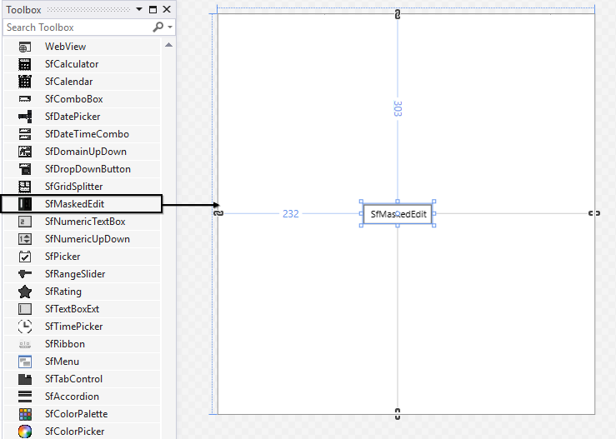The width and height of the screenshot is (616, 439).
Task: Click the SfDateTimeCombo icon
Action: (25, 134)
